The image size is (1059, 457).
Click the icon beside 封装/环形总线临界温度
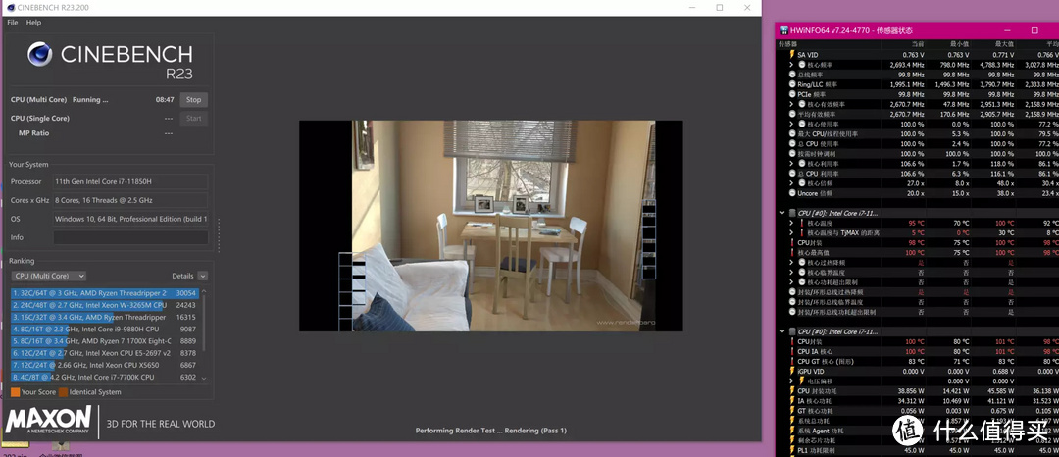pos(792,302)
